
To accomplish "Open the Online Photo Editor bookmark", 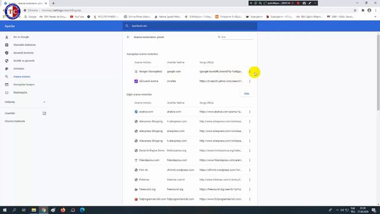I will coord(137,17).
